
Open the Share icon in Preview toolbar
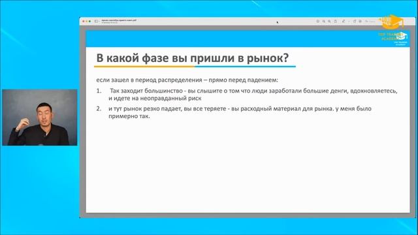point(336,21)
